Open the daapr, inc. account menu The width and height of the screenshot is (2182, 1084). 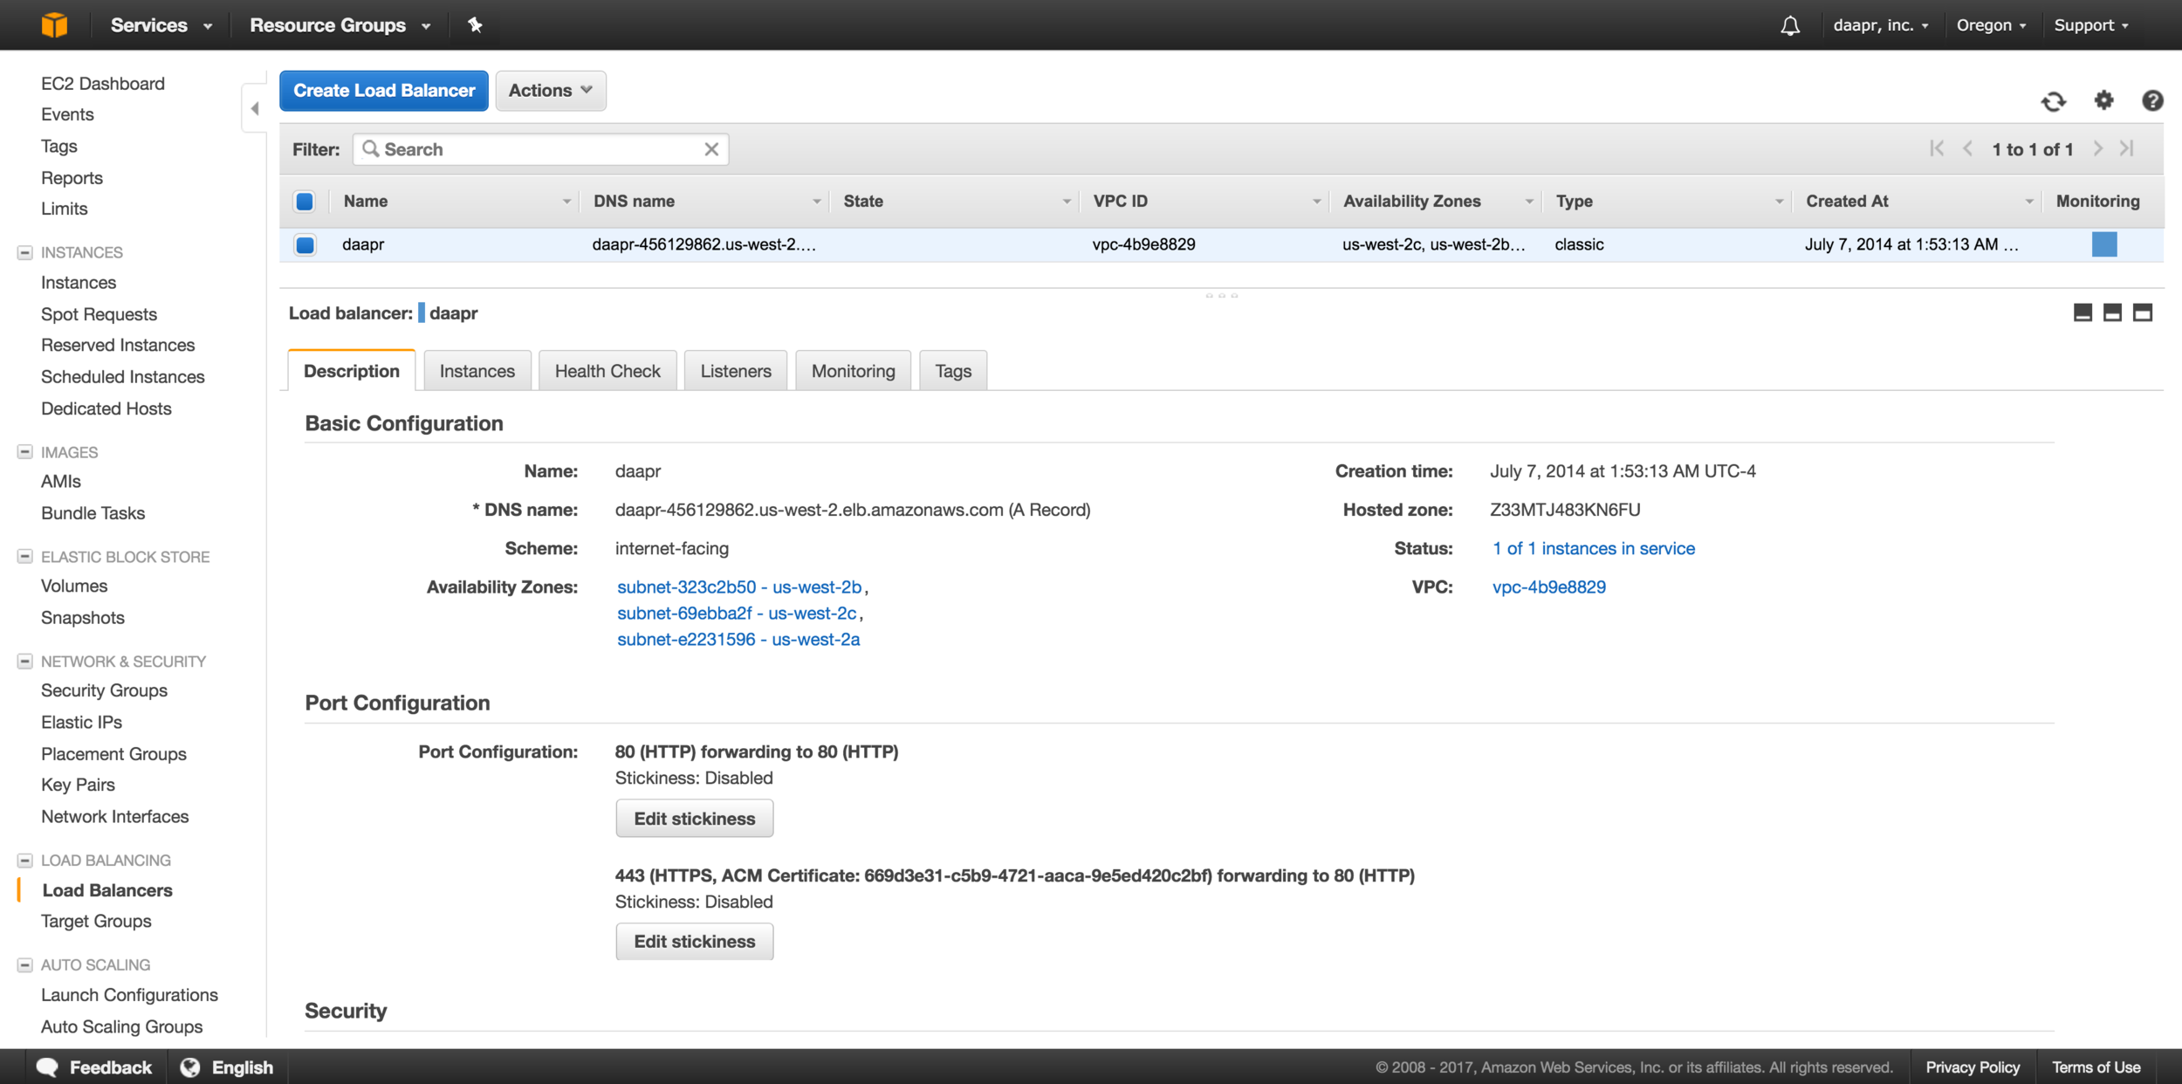pos(1881,25)
